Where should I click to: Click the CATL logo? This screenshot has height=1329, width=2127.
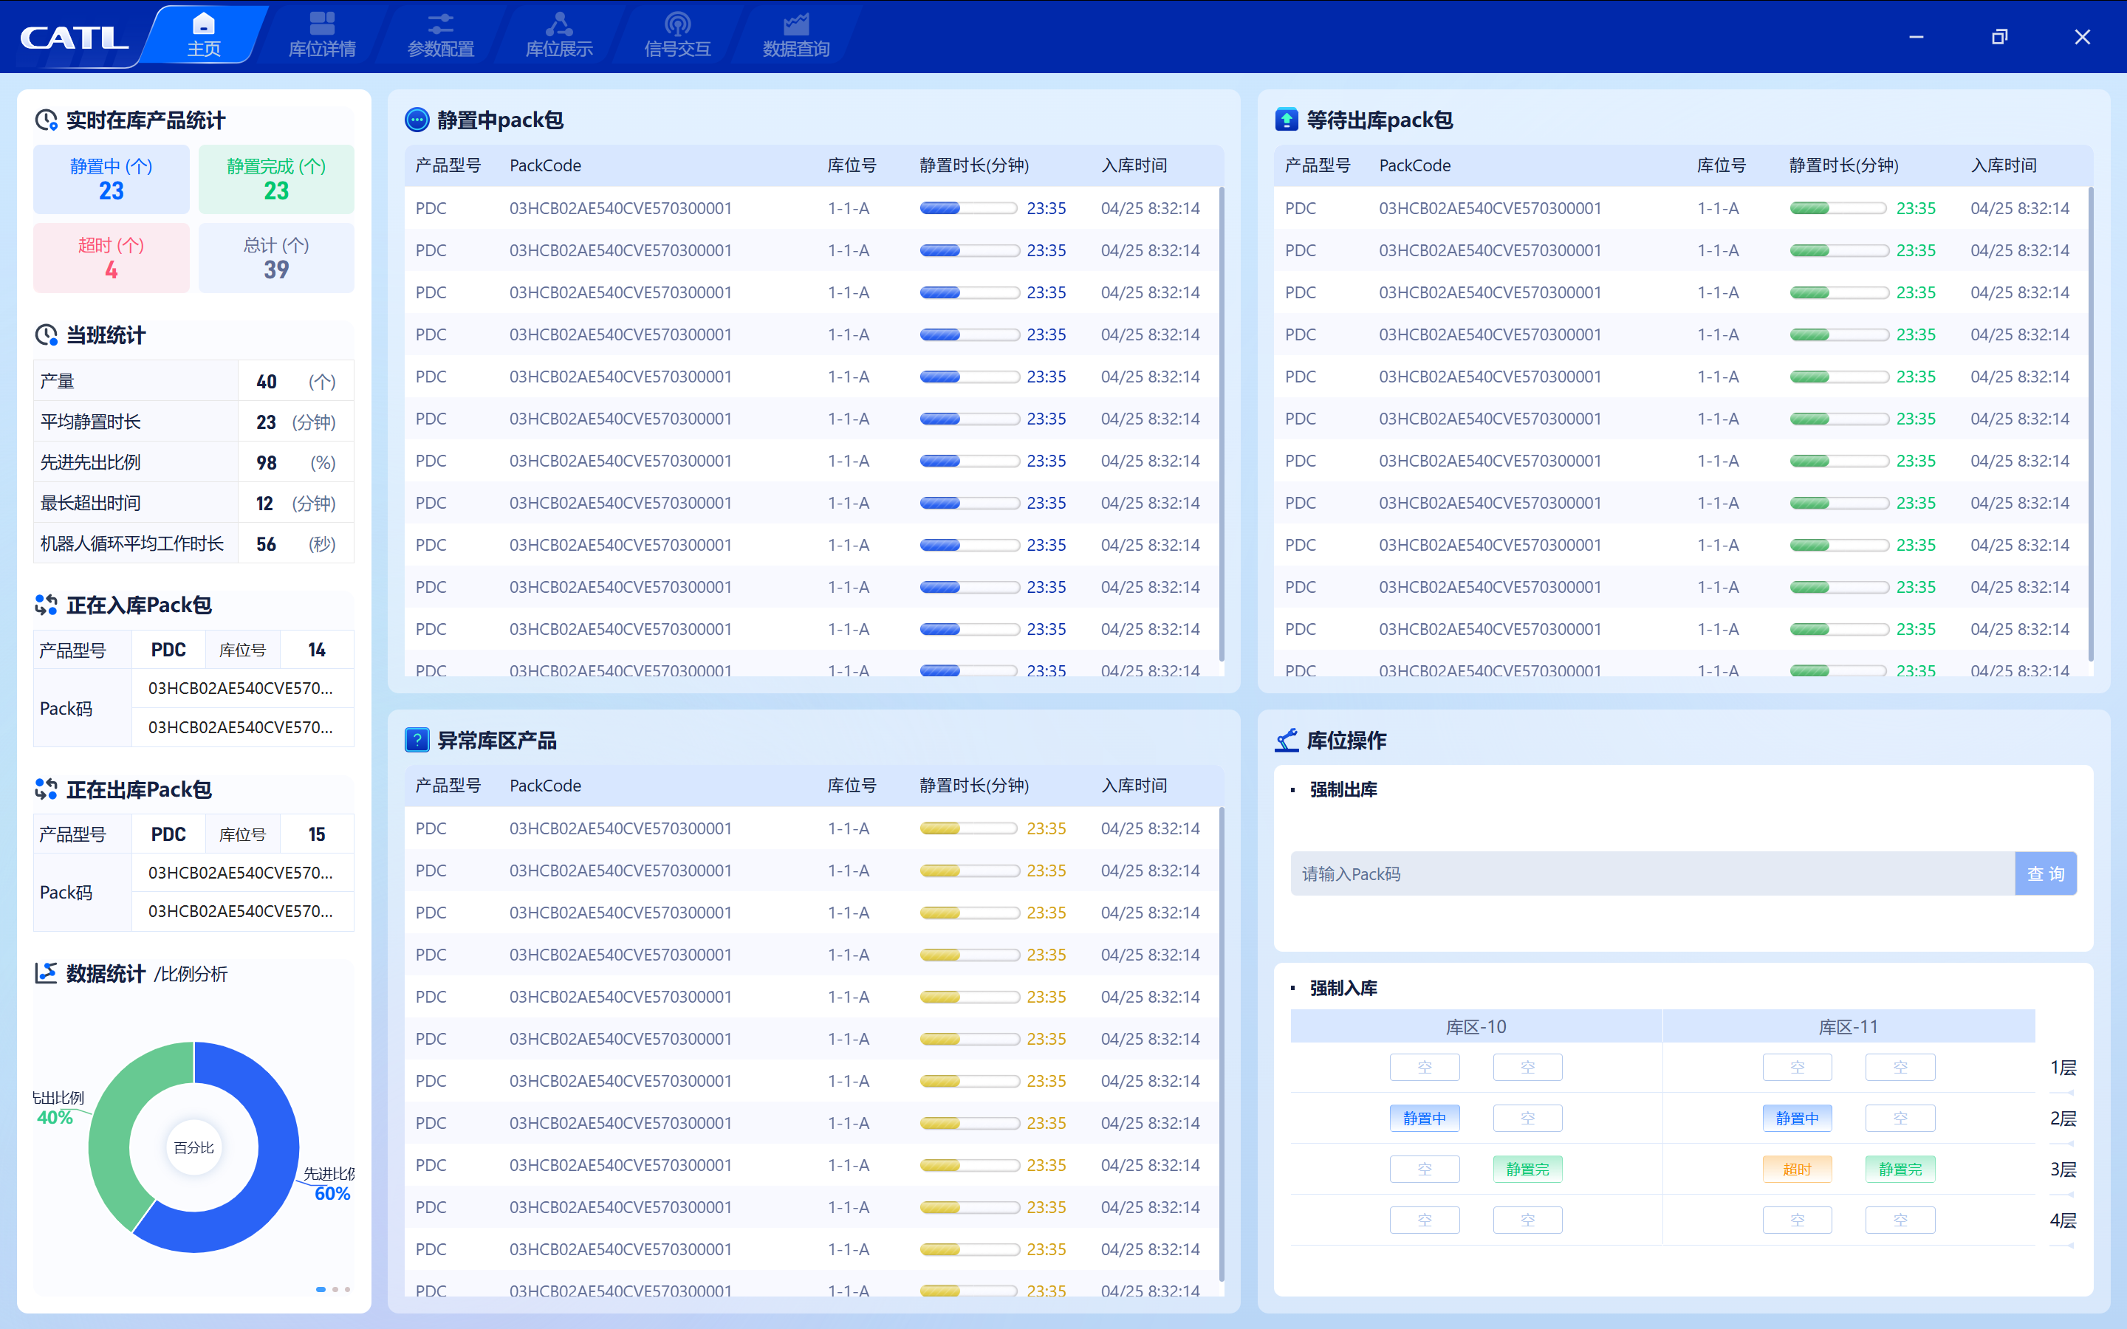click(74, 38)
